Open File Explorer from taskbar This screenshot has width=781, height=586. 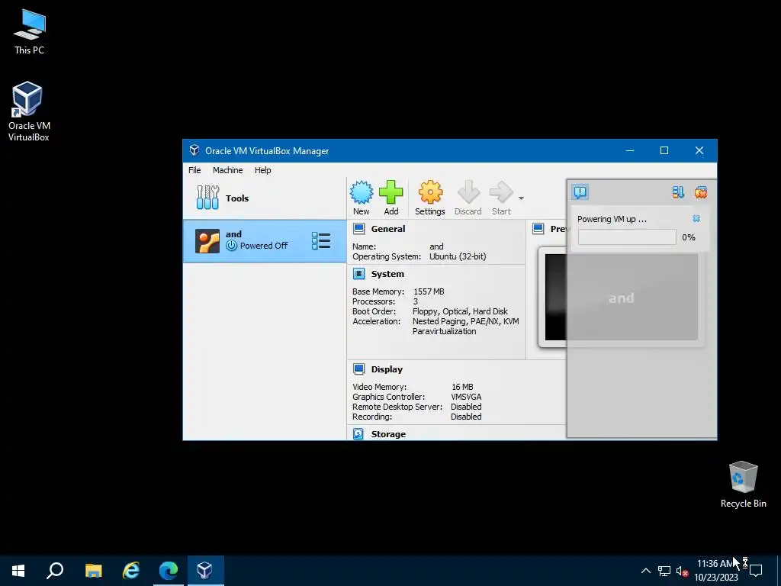pos(93,571)
